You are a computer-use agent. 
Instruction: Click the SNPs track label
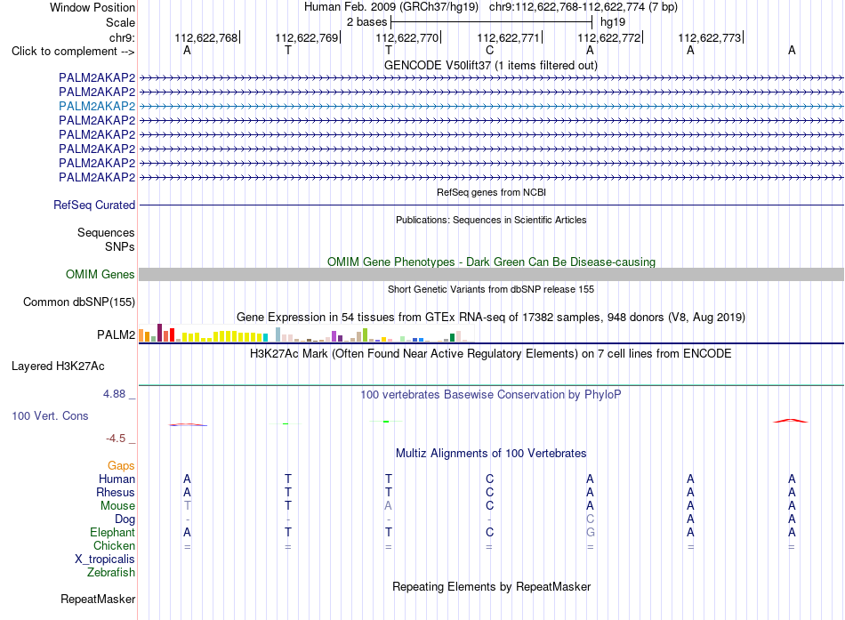pos(120,246)
